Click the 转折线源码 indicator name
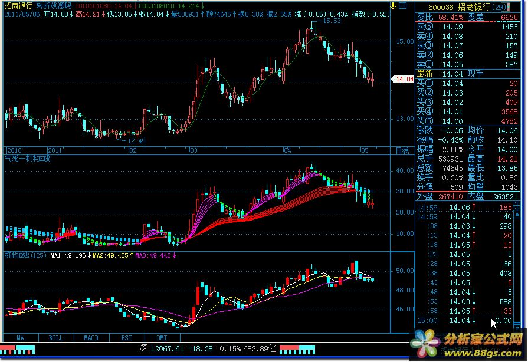Image resolution: width=528 pixels, height=362 pixels. (x=54, y=6)
